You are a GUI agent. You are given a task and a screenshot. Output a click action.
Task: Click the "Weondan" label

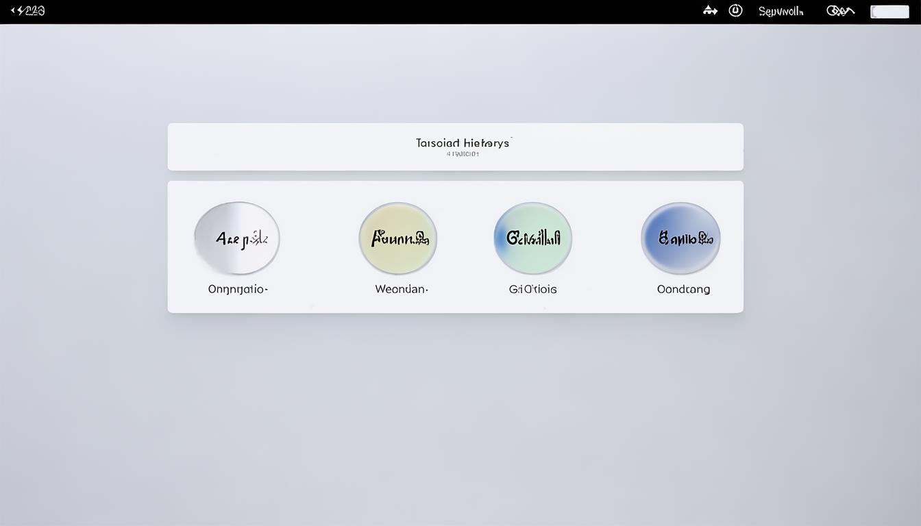402,289
